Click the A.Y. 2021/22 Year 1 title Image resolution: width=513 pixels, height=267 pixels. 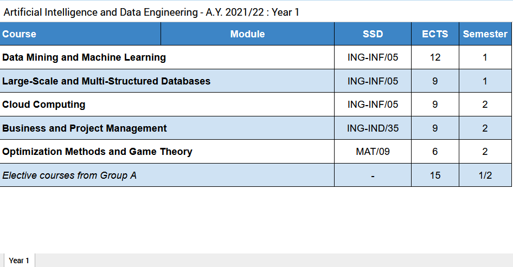point(151,12)
